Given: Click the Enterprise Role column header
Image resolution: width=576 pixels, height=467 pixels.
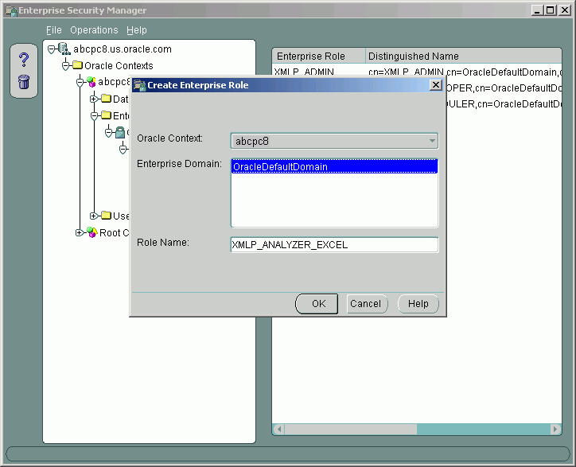Looking at the screenshot, I should [319, 56].
